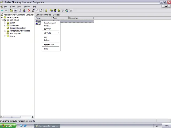Click the Refresh toolbar icon
171x128 pixels.
pos(37,11)
